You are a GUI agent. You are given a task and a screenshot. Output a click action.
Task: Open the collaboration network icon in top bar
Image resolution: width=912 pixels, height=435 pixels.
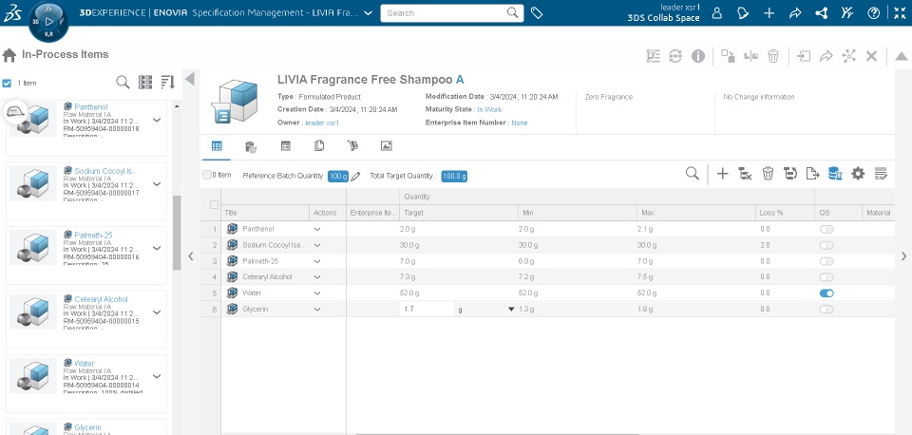(x=821, y=12)
